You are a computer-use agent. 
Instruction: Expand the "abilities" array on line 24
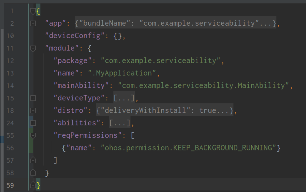[33, 123]
